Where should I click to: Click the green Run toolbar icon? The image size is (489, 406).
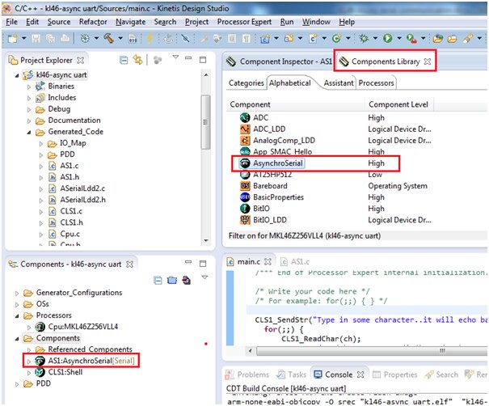pyautogui.click(x=387, y=38)
